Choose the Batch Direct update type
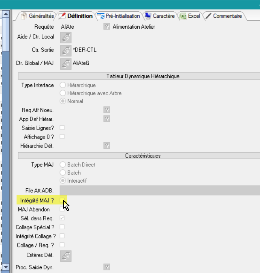 click(63, 165)
